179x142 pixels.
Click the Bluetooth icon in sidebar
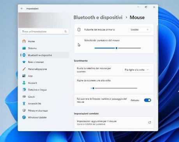24,55
